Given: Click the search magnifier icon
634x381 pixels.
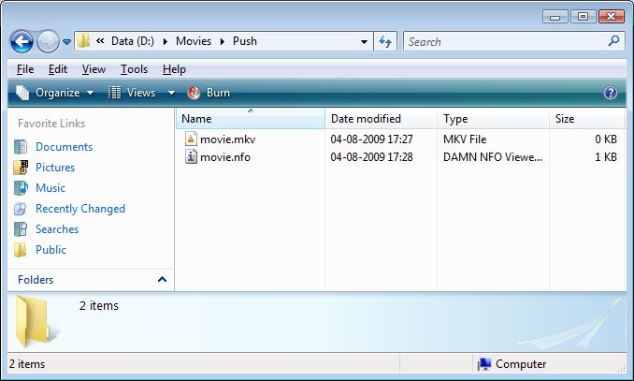Looking at the screenshot, I should [x=614, y=41].
